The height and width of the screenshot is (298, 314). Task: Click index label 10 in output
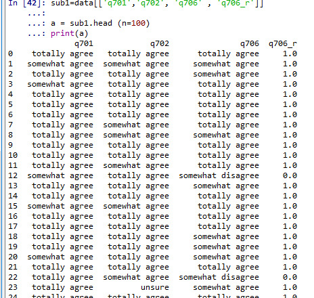coord(13,155)
